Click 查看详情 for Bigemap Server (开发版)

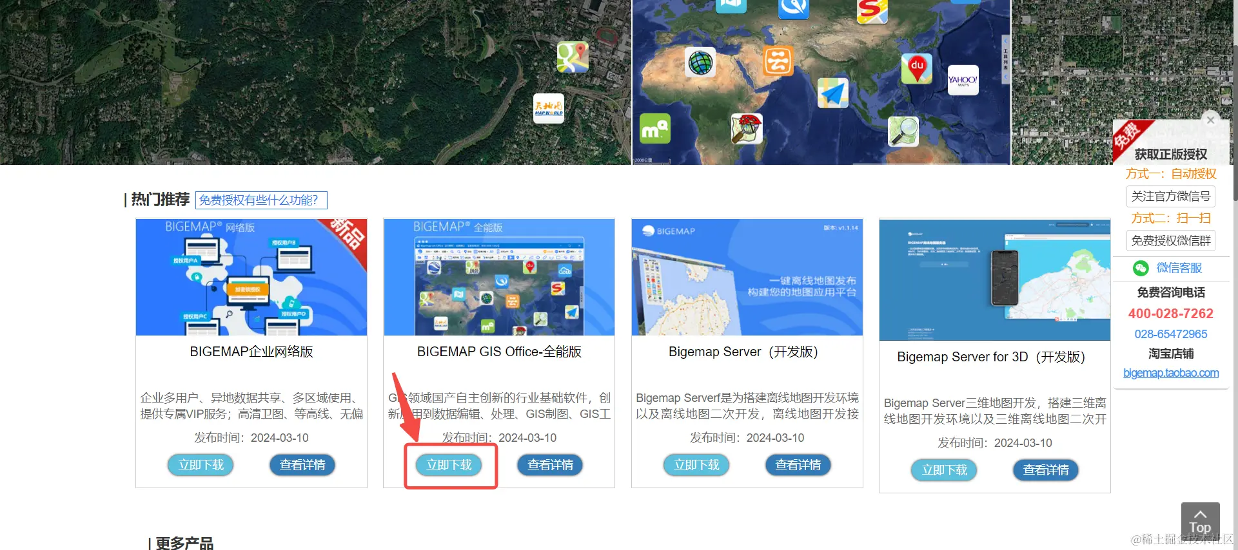point(798,465)
